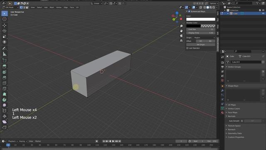The height and width of the screenshot is (150, 266).
Task: Select the Rip Region tool
Action: 5,127
